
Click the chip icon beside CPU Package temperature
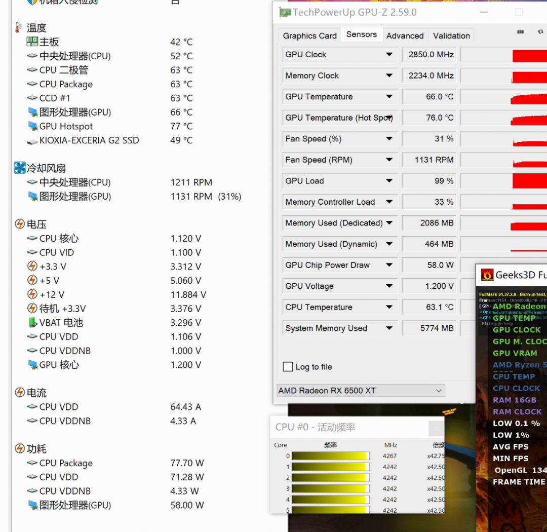(x=32, y=84)
